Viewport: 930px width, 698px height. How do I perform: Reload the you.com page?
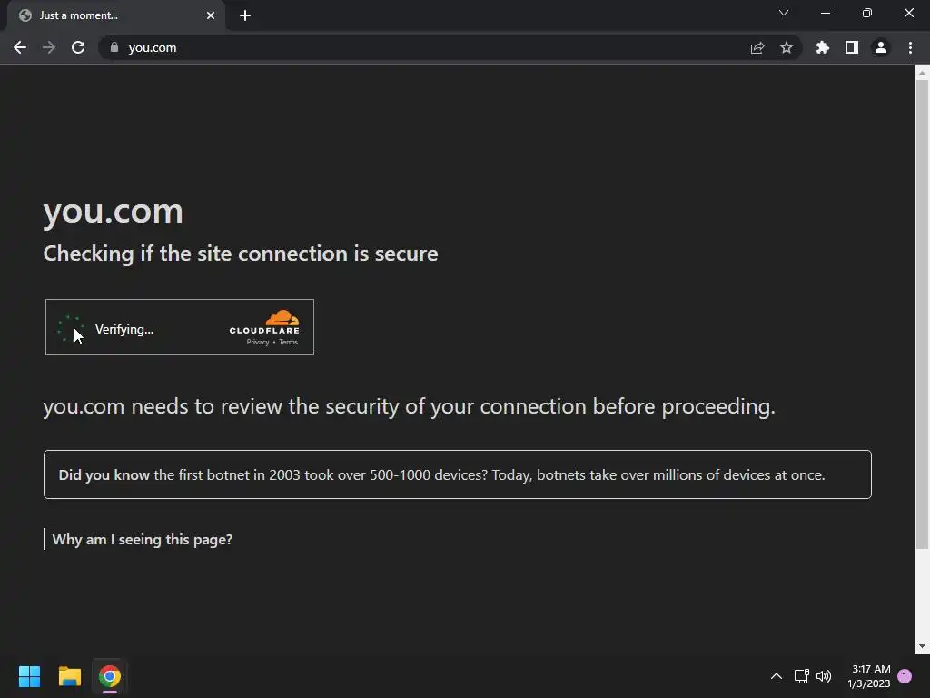78,47
